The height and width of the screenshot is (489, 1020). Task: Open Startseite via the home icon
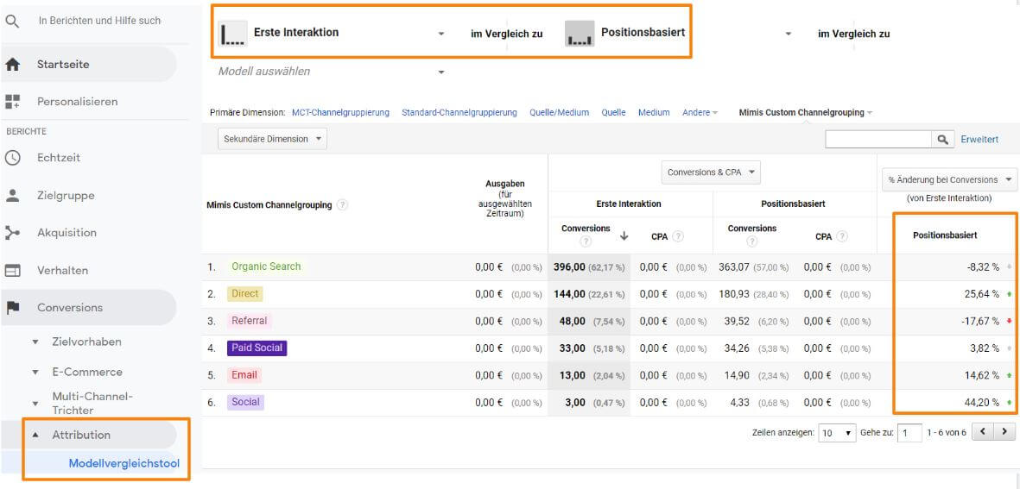pyautogui.click(x=12, y=65)
